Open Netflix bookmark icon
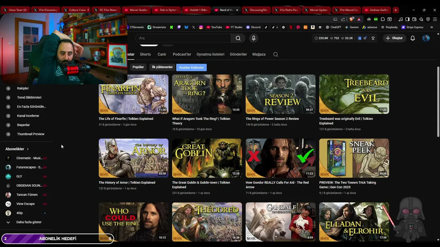This screenshot has width=440, height=247. pos(291,27)
